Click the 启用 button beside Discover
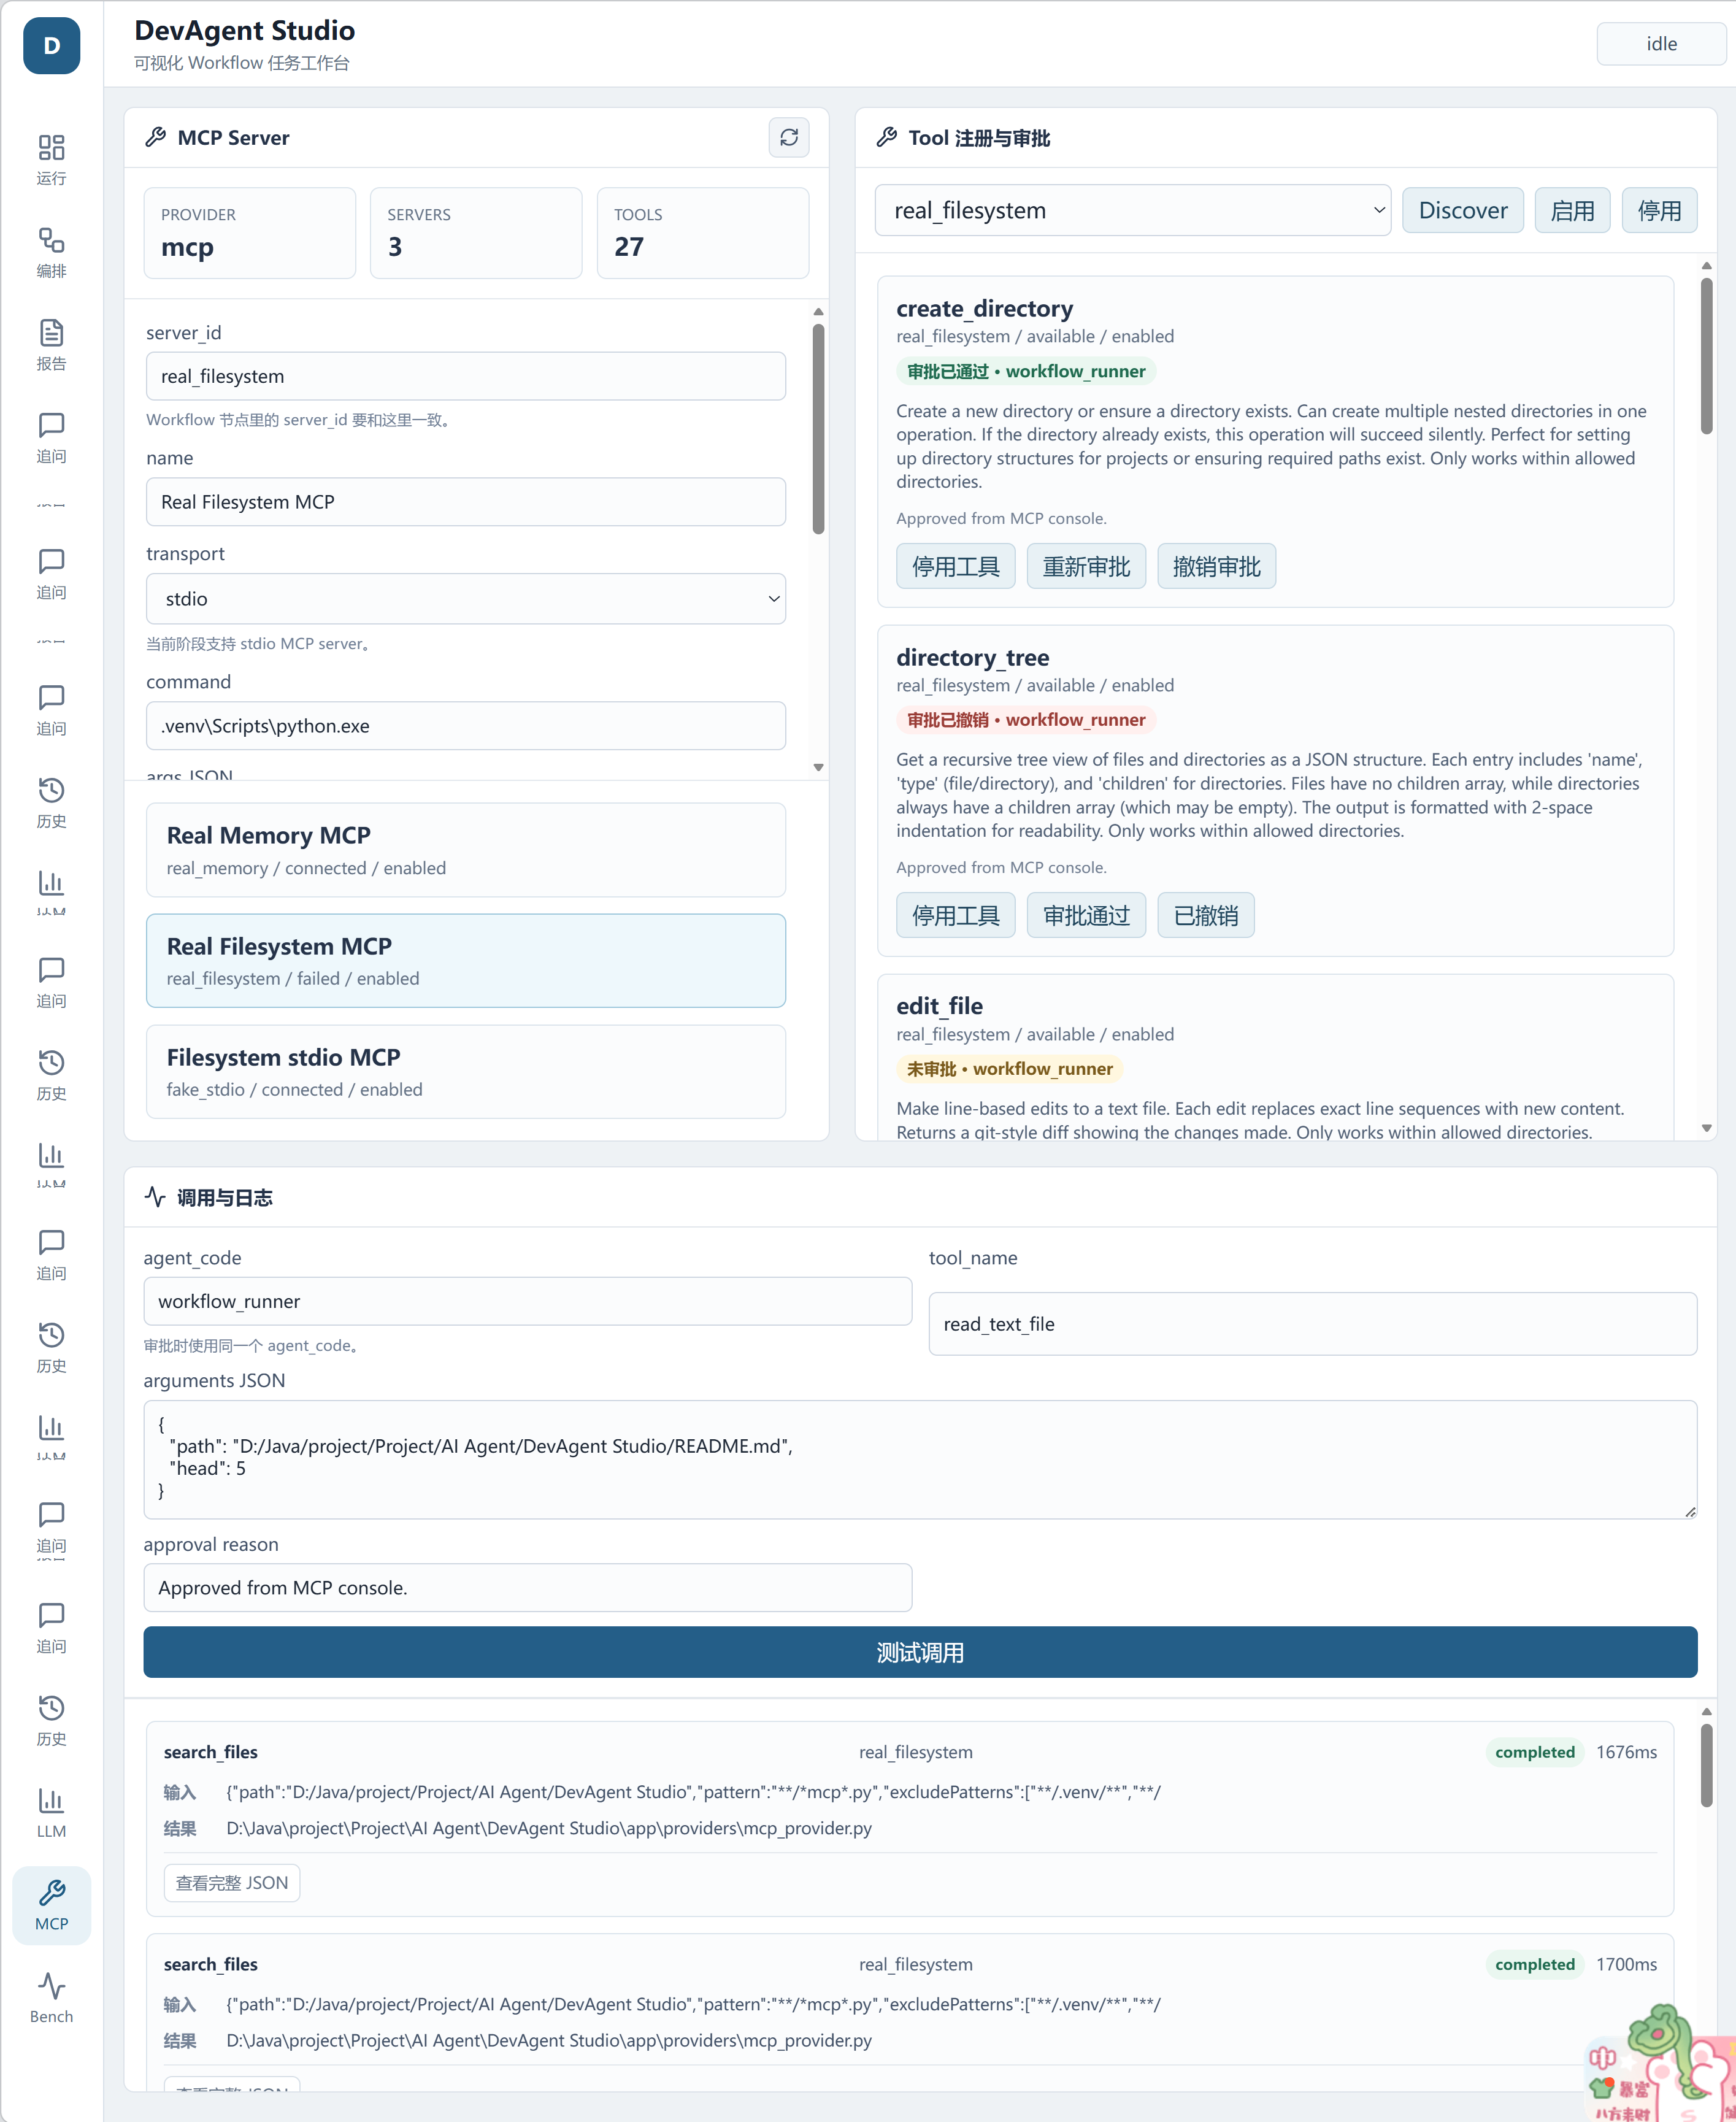The height and width of the screenshot is (2122, 1736). 1572,210
